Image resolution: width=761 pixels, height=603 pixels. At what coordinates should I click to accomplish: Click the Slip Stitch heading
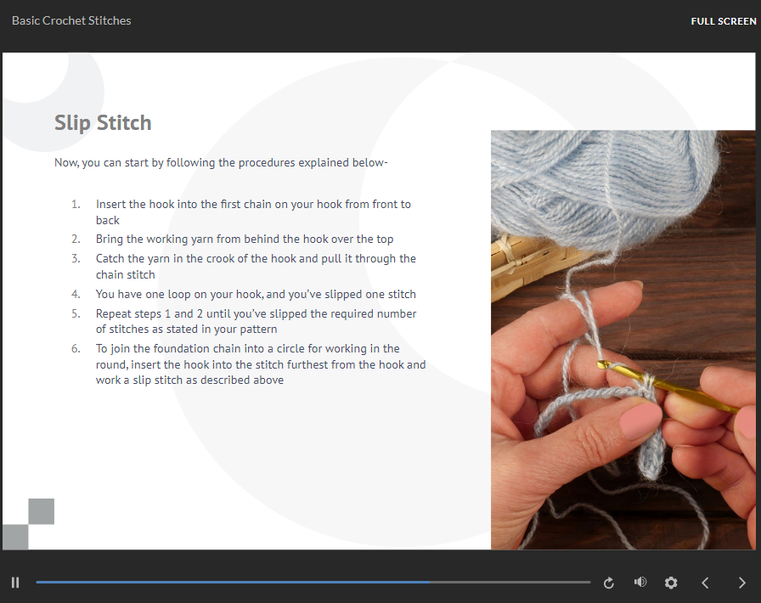(x=103, y=122)
